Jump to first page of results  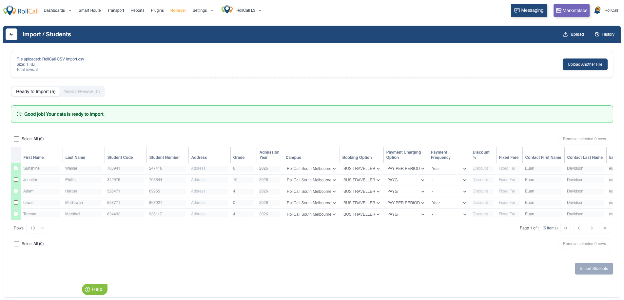(566, 228)
